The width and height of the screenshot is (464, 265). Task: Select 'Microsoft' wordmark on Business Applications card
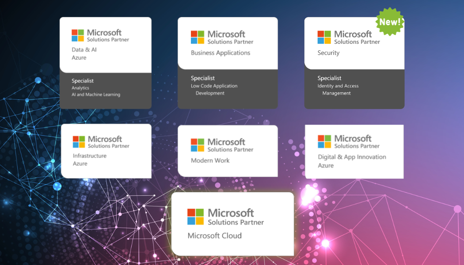(x=226, y=34)
